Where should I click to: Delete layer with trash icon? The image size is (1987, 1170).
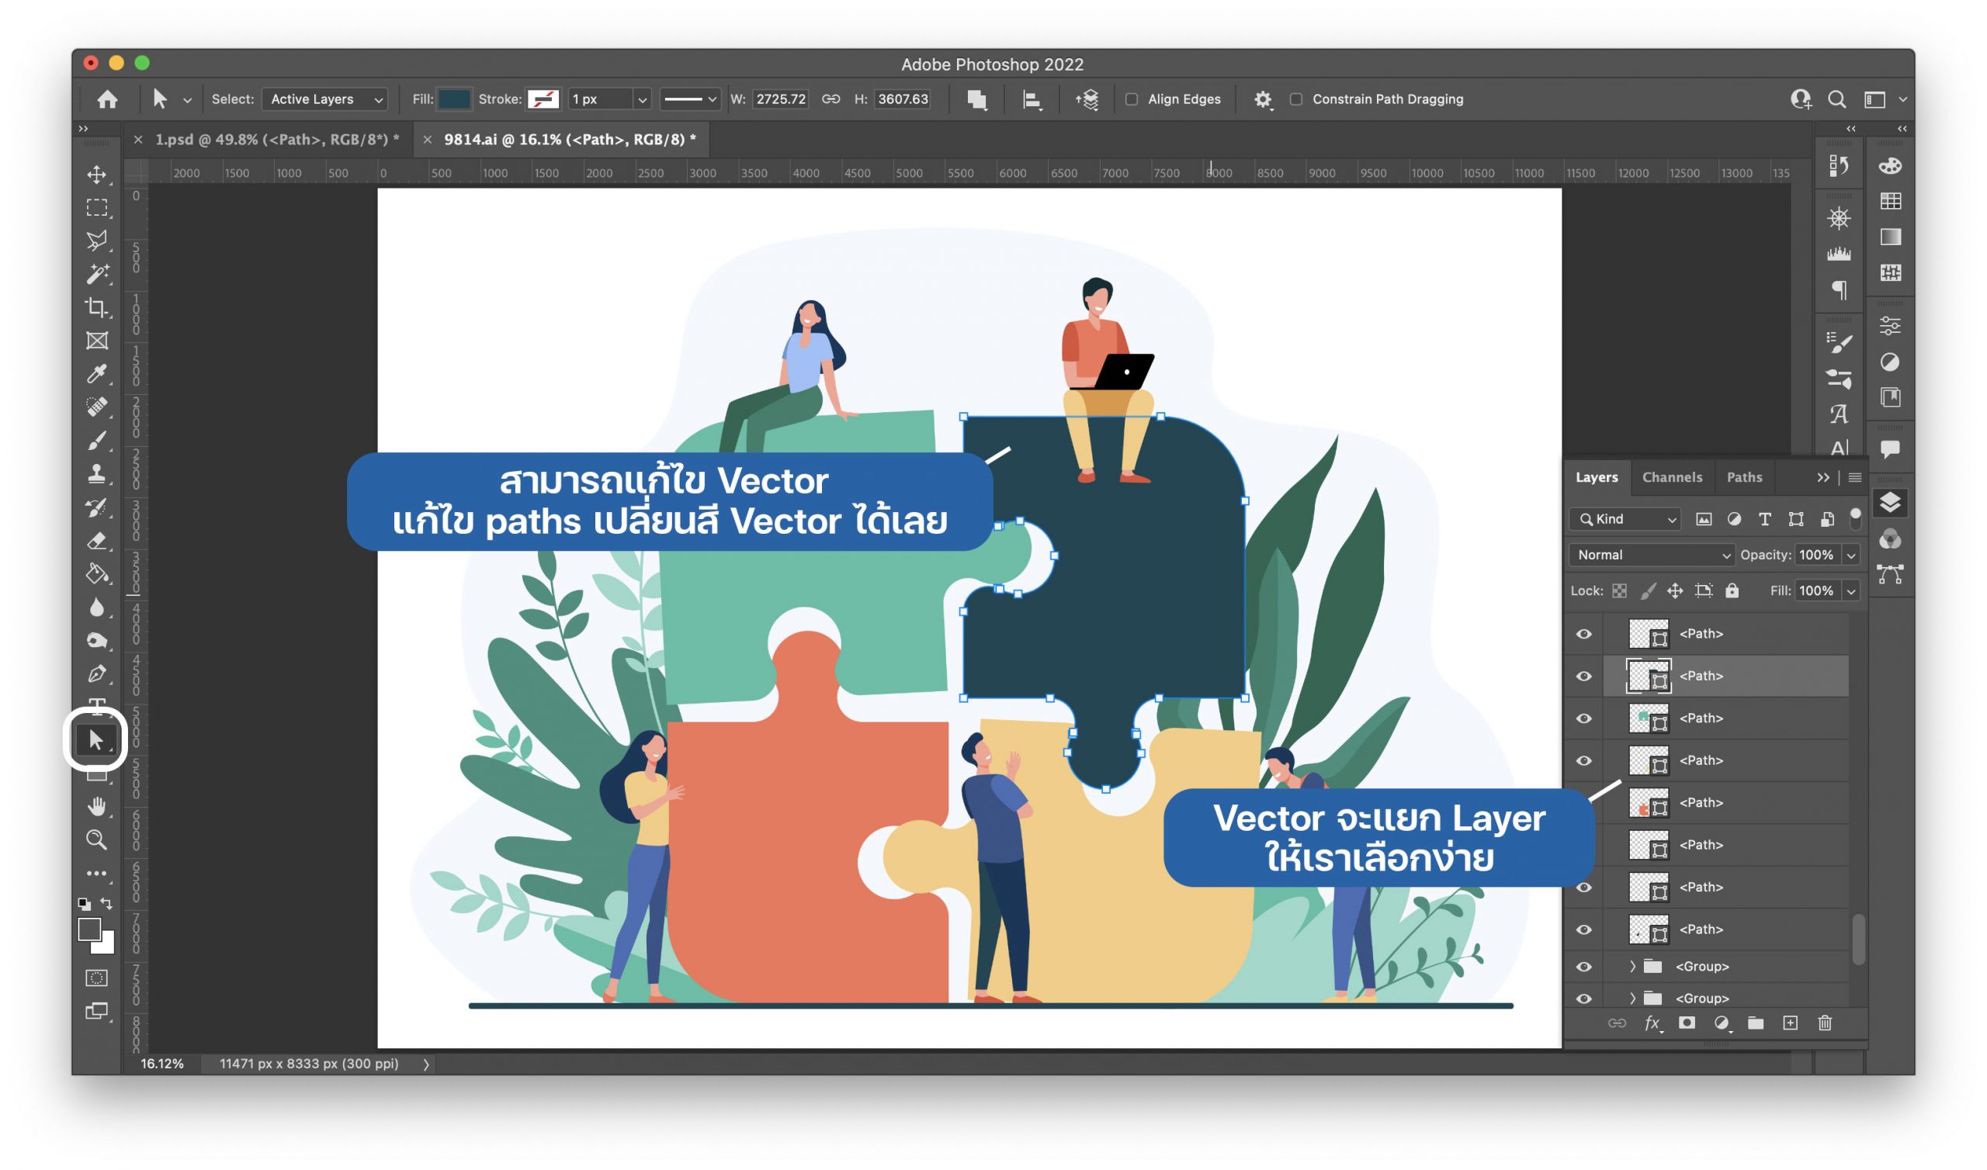(1825, 1023)
